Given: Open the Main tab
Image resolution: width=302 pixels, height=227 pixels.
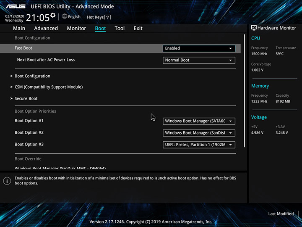Looking at the screenshot, I should tap(19, 29).
